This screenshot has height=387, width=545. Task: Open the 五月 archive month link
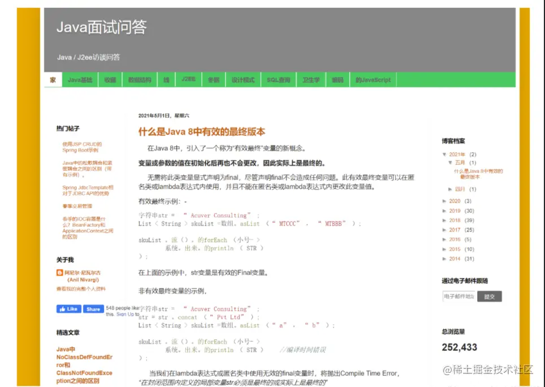(x=460, y=163)
